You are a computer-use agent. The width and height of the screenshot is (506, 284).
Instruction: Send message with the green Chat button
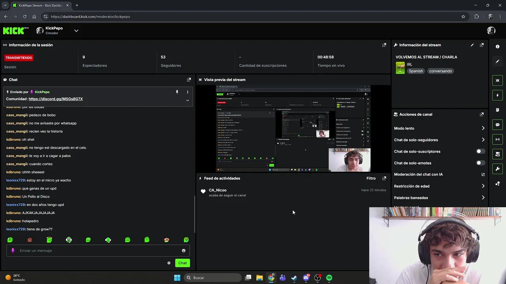tap(182, 263)
